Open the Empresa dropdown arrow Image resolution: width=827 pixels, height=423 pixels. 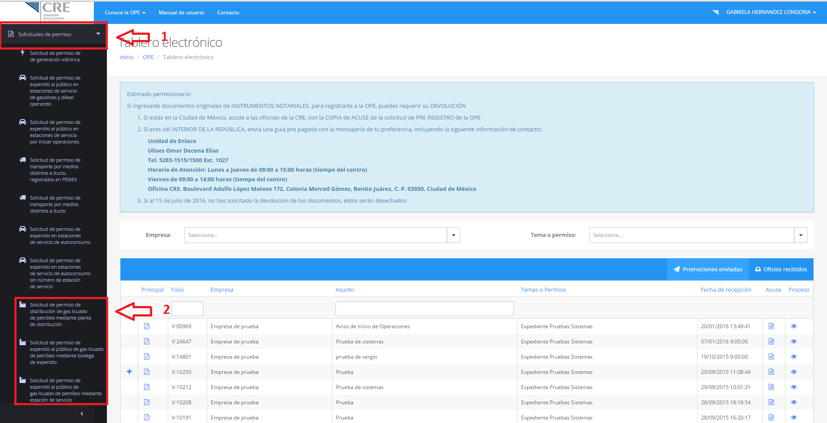(453, 235)
